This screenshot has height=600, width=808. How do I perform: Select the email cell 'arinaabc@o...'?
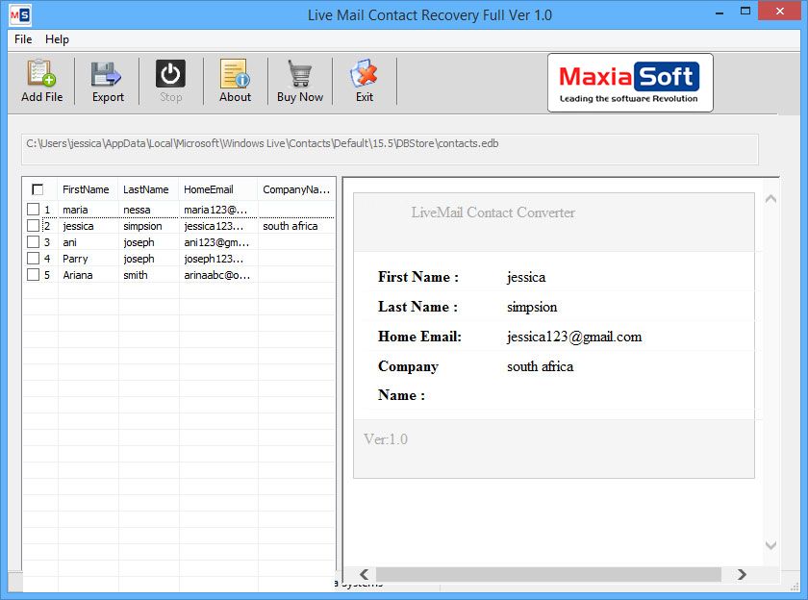(218, 276)
